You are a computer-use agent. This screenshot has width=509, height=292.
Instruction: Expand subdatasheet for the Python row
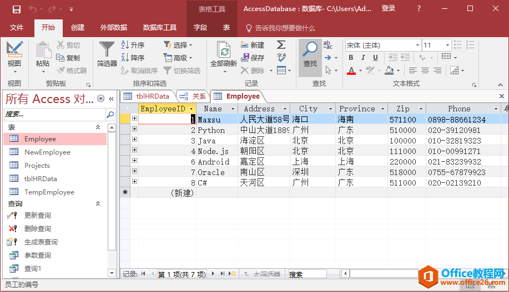pos(134,129)
